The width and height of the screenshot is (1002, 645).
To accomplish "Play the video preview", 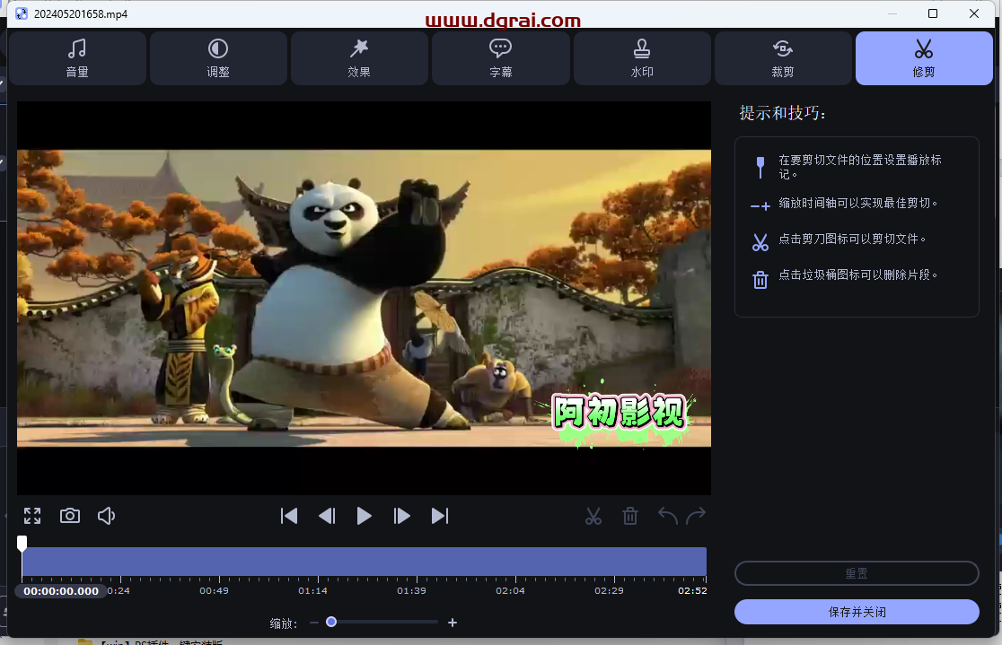I will 365,516.
